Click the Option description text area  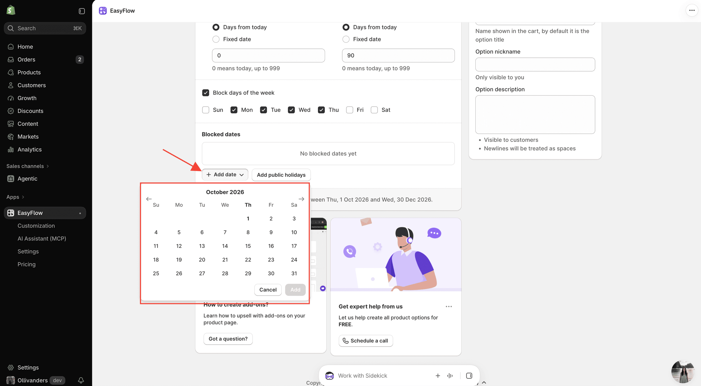coord(535,114)
